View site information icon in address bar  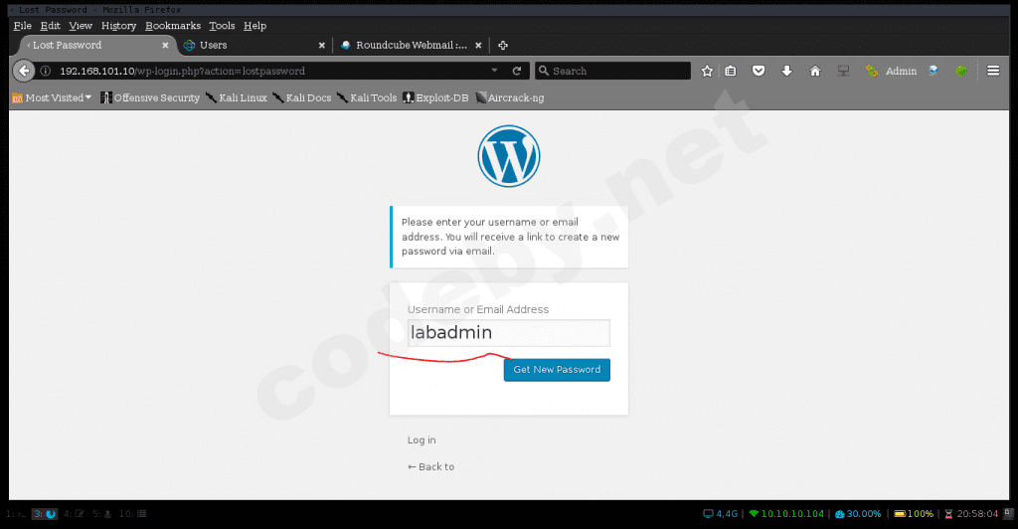coord(46,71)
